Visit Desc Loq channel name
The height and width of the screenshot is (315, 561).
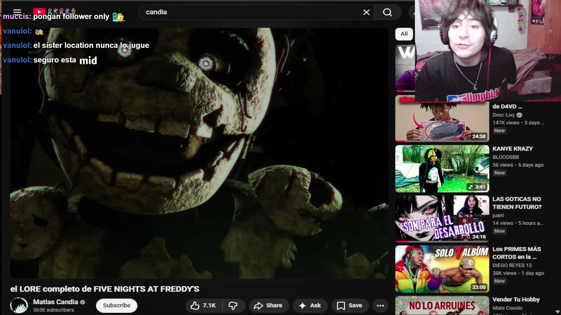[x=504, y=115]
